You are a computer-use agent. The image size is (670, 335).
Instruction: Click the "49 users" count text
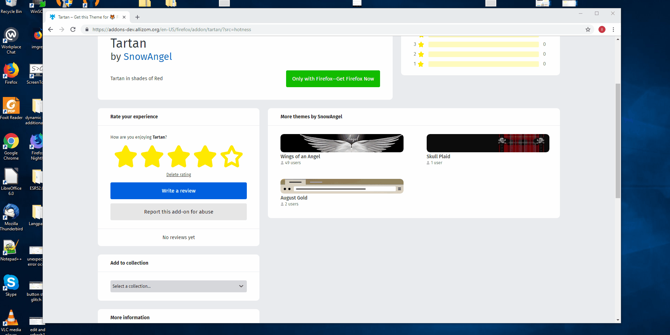pos(293,163)
